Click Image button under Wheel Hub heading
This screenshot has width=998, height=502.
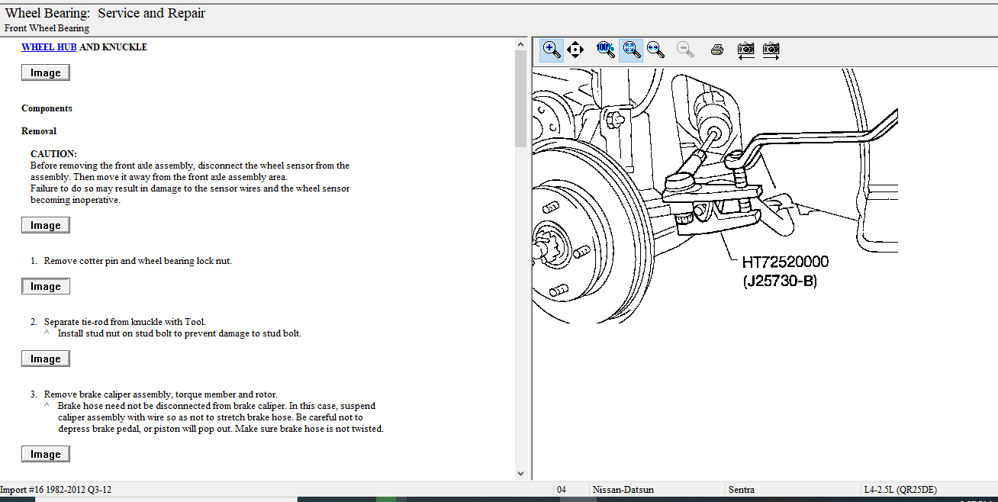point(46,72)
